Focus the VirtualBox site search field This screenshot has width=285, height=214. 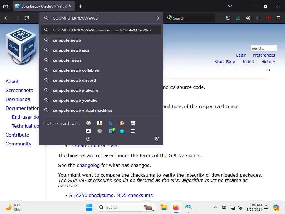tap(264, 48)
